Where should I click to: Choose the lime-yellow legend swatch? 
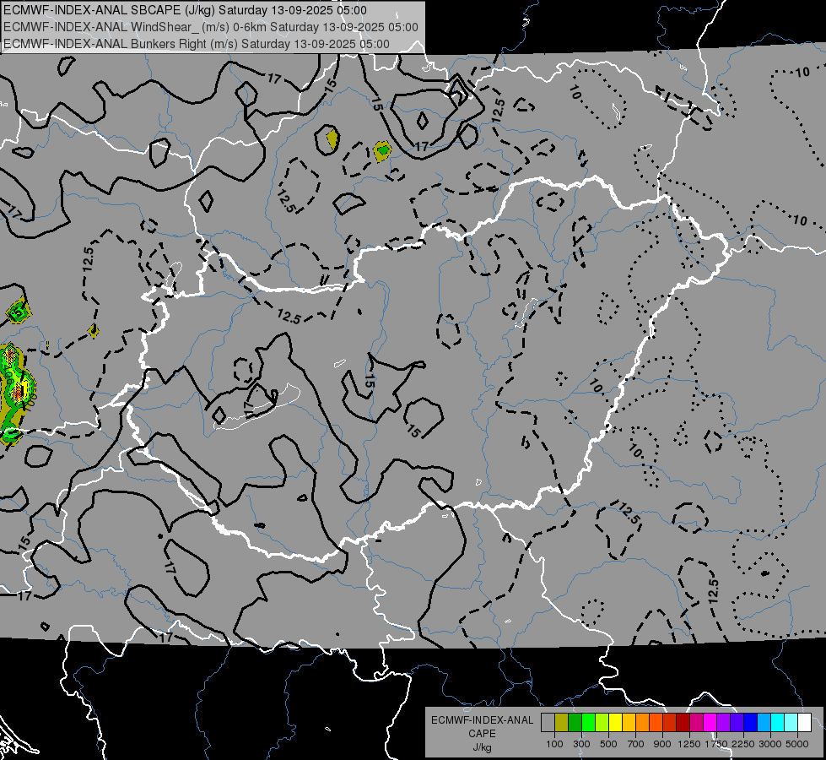[602, 723]
